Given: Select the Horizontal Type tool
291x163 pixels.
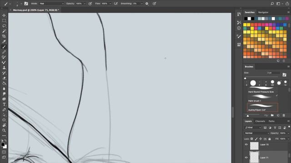Looking at the screenshot, I should [4, 104].
